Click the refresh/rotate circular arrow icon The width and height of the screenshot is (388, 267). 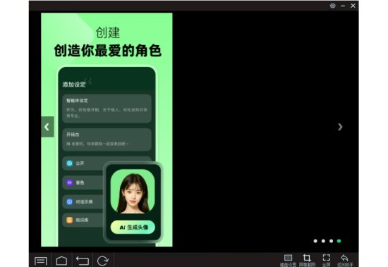pos(103,261)
